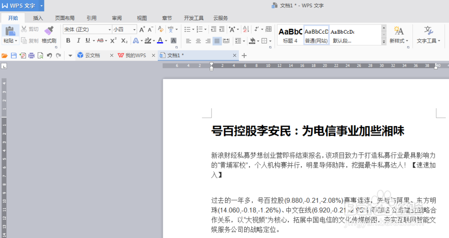Click the Paste (粘贴) clipboard icon
The image size is (449, 238).
coord(10,31)
